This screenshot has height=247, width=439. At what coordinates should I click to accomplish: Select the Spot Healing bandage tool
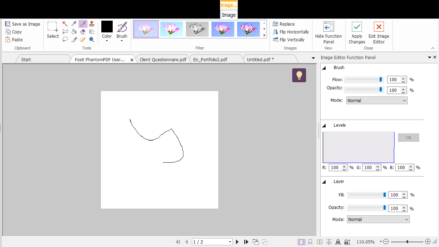83,40
